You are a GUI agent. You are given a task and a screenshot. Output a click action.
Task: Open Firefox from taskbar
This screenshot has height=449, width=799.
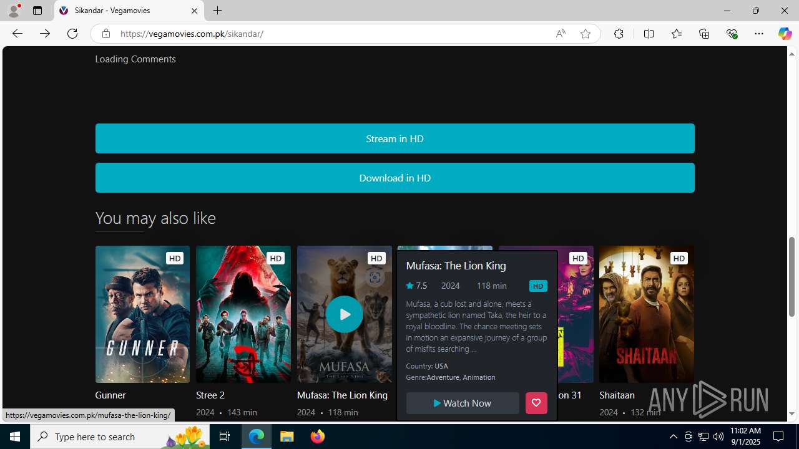pyautogui.click(x=318, y=437)
